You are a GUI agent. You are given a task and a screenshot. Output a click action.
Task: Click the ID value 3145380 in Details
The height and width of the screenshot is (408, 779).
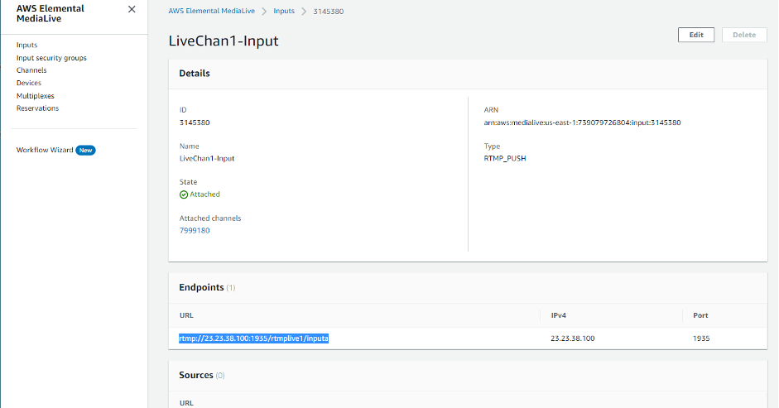tap(195, 122)
